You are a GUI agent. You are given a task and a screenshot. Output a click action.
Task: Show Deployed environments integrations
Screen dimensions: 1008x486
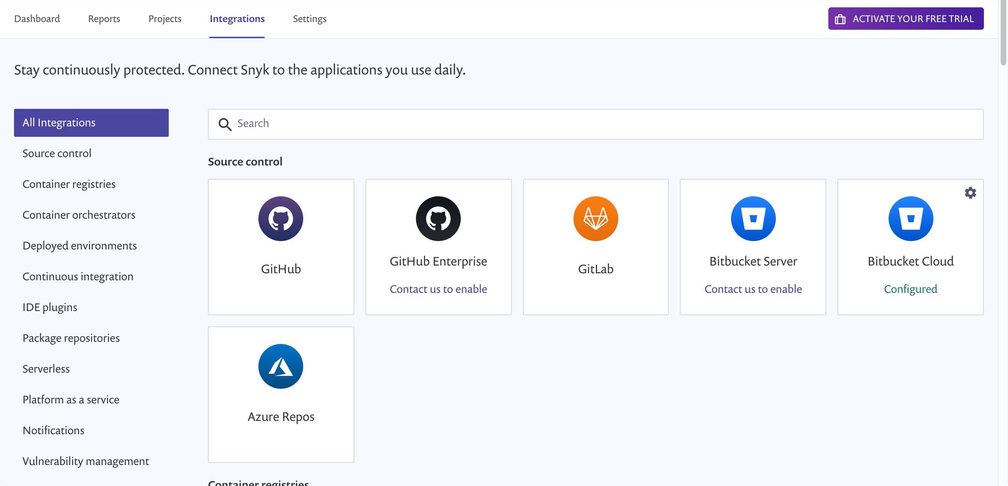click(79, 246)
